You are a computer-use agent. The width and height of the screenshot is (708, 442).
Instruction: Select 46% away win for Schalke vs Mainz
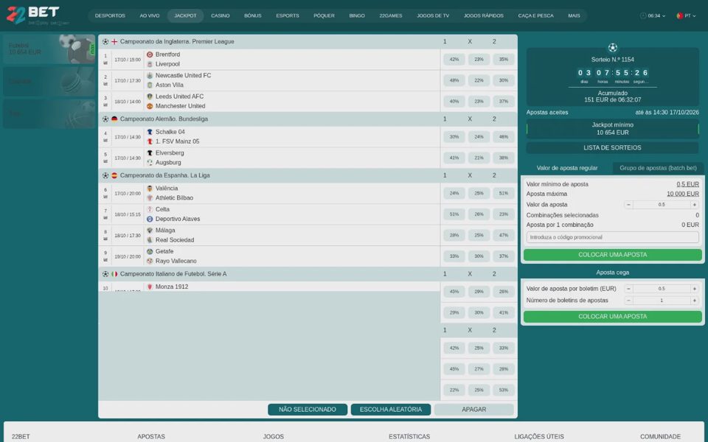tap(504, 137)
